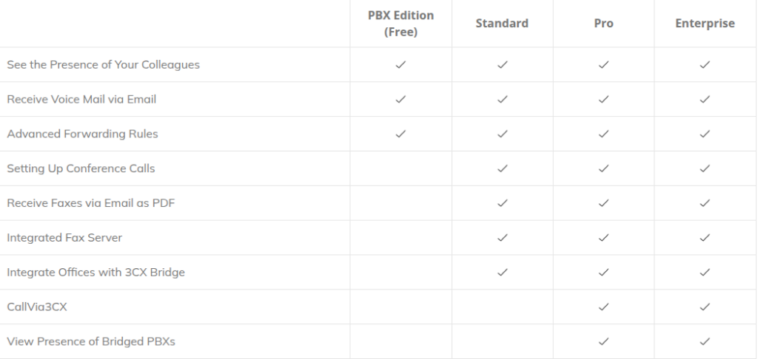The image size is (758, 359).
Task: Click Standard checkmark for Receive Faxes via Email
Action: (x=503, y=203)
